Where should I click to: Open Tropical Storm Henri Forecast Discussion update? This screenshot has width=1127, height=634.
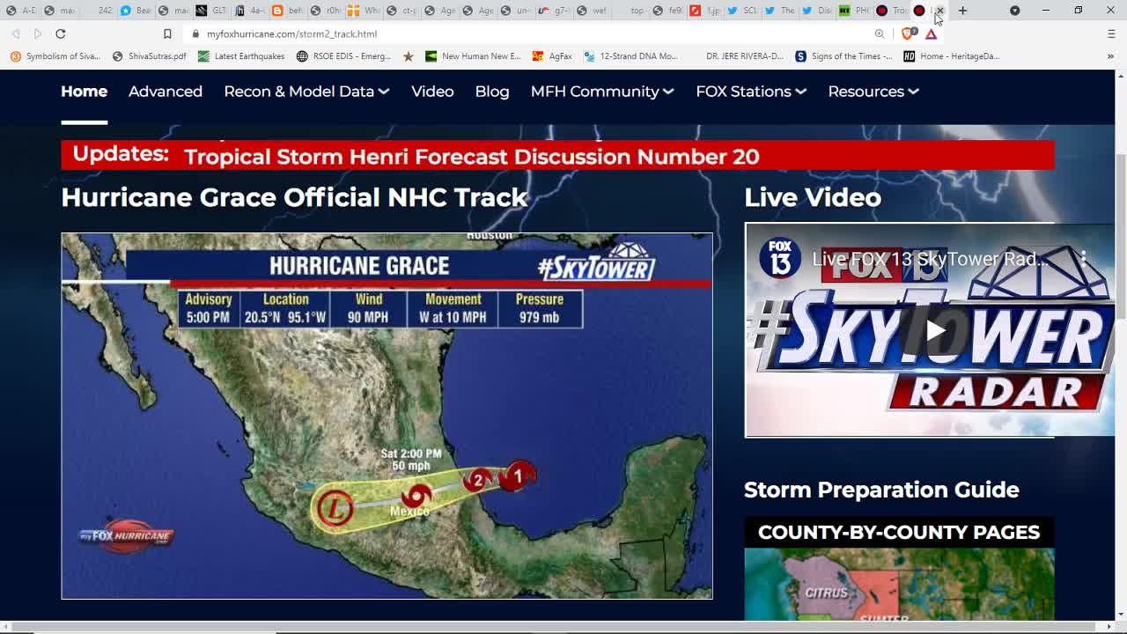coord(471,157)
